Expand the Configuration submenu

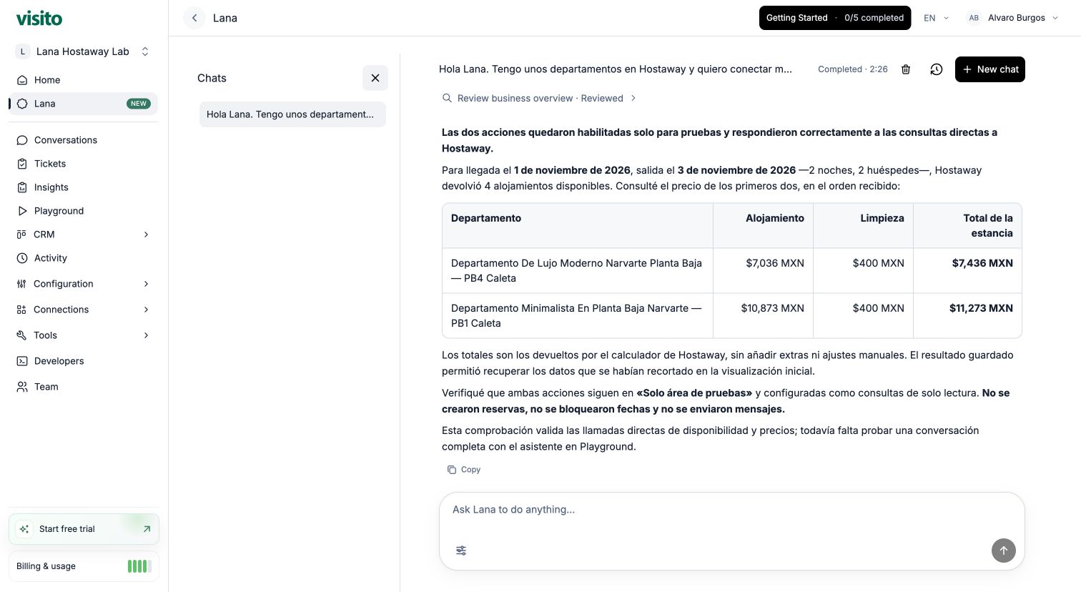(84, 284)
